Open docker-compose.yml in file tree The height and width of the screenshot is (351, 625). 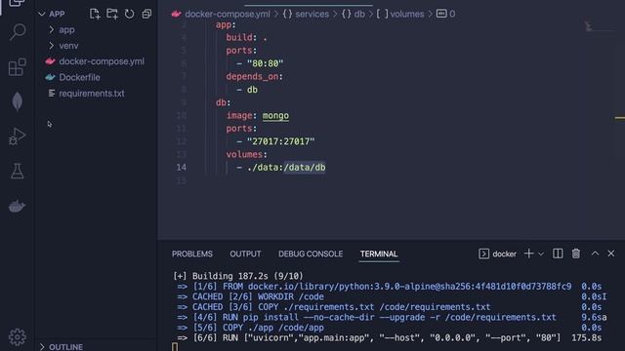pyautogui.click(x=102, y=61)
